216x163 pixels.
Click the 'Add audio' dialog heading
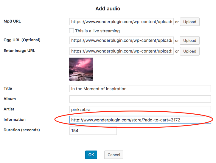[x=108, y=9]
